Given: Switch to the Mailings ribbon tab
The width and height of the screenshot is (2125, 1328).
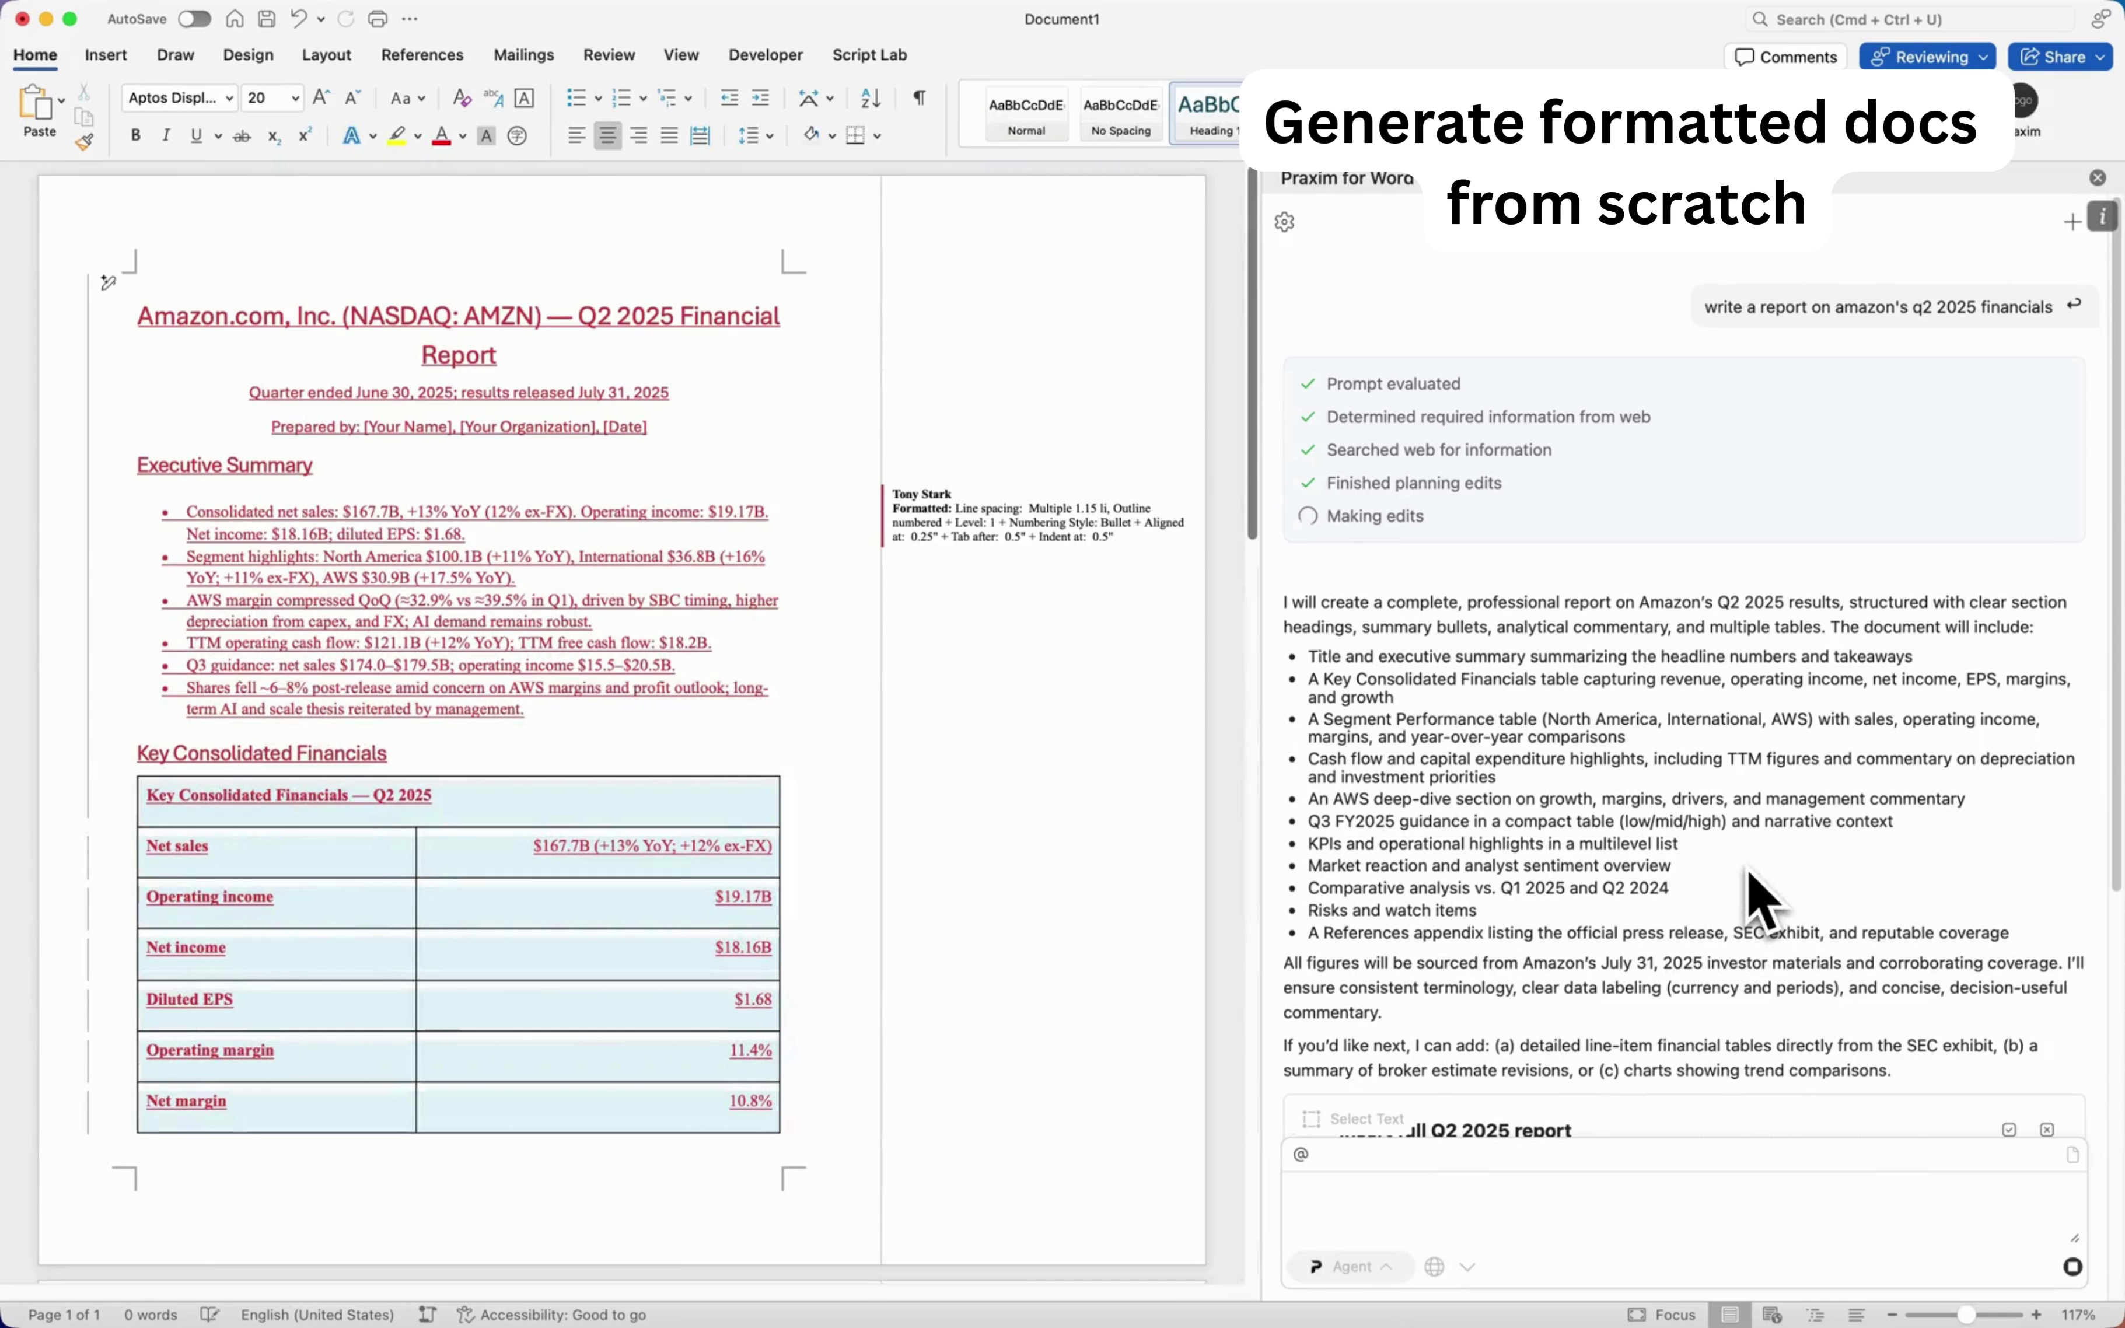Looking at the screenshot, I should (x=524, y=54).
